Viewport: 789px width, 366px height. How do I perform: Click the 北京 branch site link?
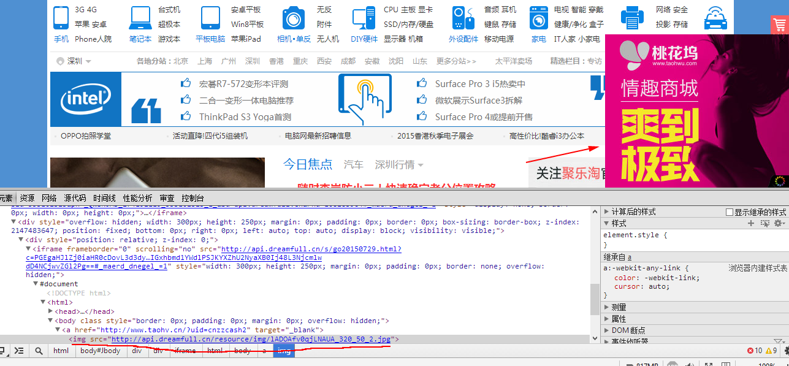[180, 61]
